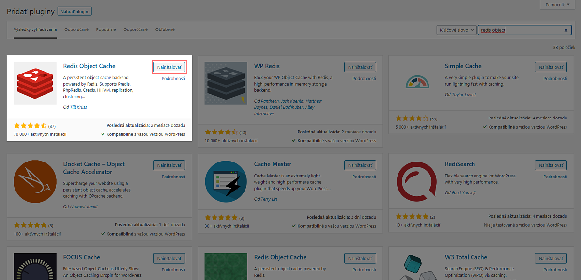
Task: Open Podrobnosti for Cache Master
Action: pos(364,177)
